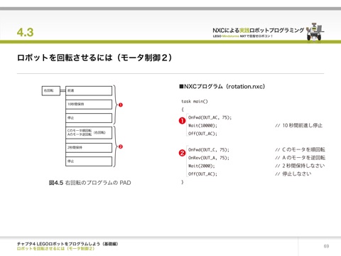Select the code line OnFwd(OUT_AC, 75);
The width and height of the screenshot is (341, 256).
(x=210, y=117)
